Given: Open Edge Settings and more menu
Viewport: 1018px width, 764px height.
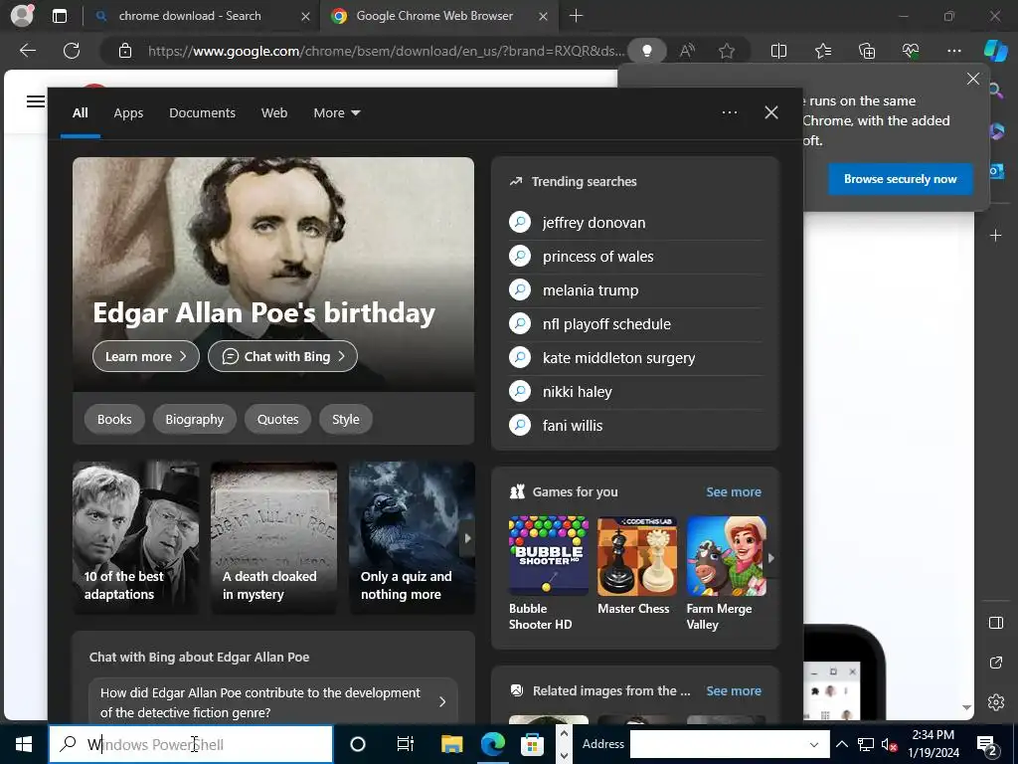Looking at the screenshot, I should click(953, 51).
